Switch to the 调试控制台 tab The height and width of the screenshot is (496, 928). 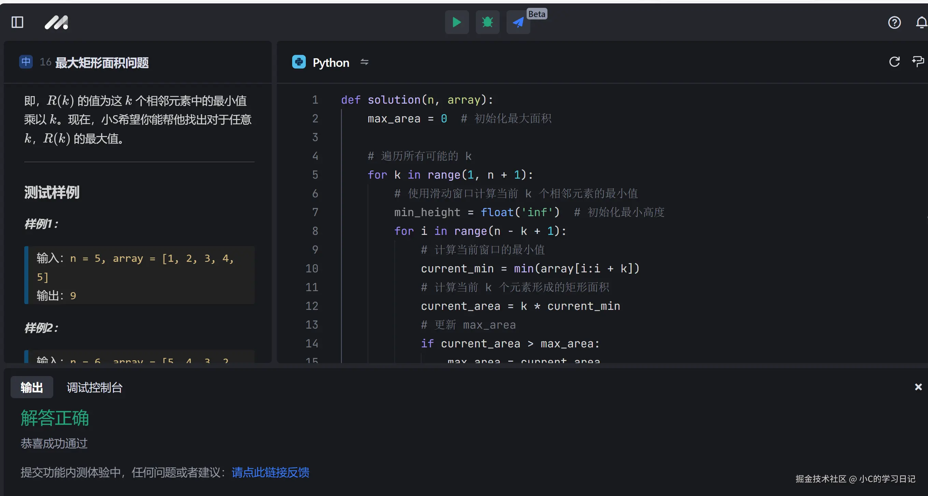(95, 387)
